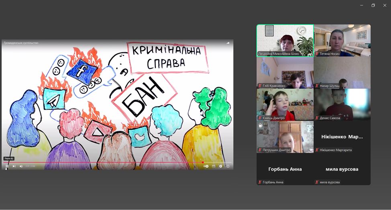Pause the YouTube video playback
This screenshot has height=210, width=391.
pyautogui.click(x=7, y=166)
